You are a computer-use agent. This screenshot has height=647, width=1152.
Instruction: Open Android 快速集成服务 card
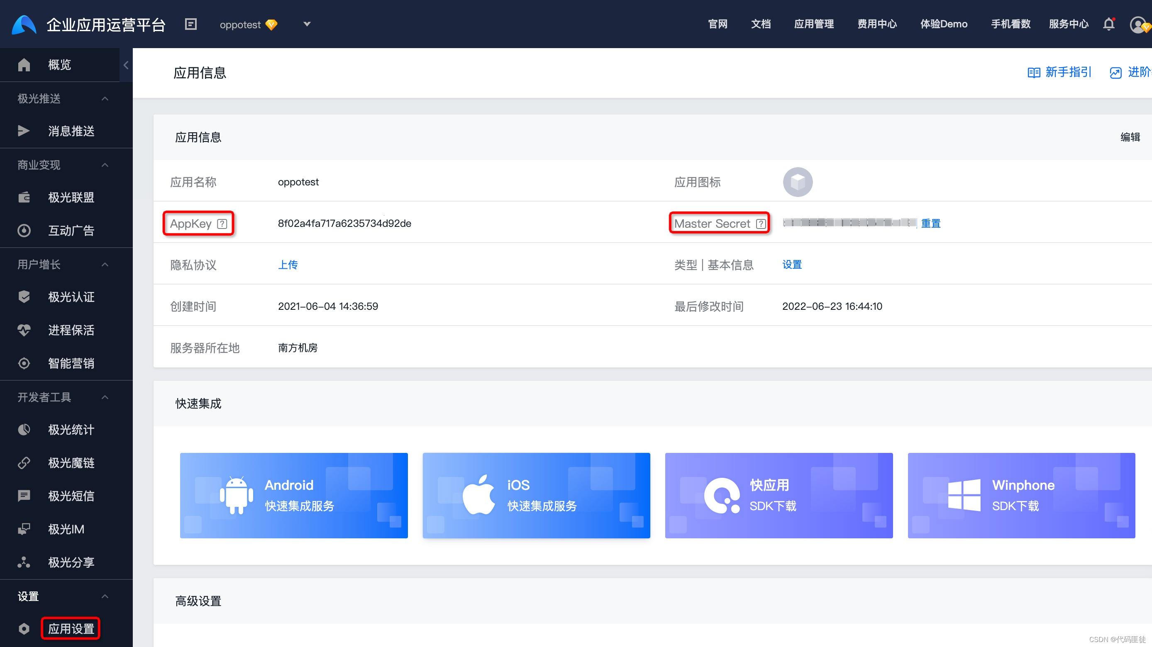tap(294, 496)
